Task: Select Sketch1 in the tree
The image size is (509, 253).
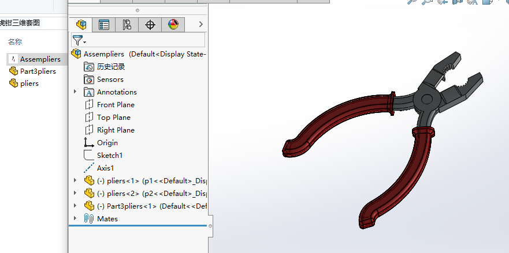Action: point(110,156)
